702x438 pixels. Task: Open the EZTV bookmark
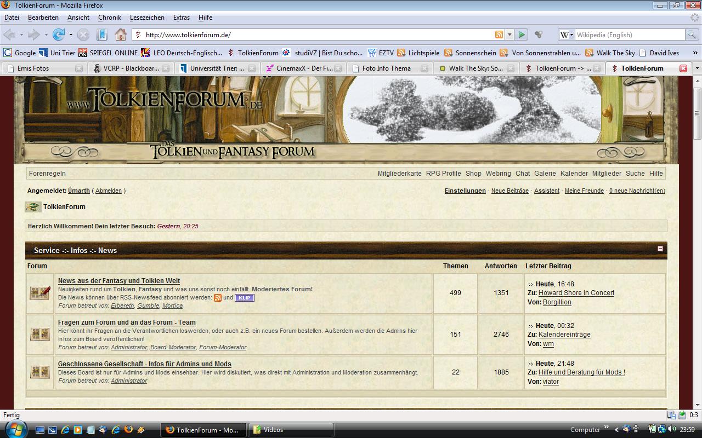381,53
